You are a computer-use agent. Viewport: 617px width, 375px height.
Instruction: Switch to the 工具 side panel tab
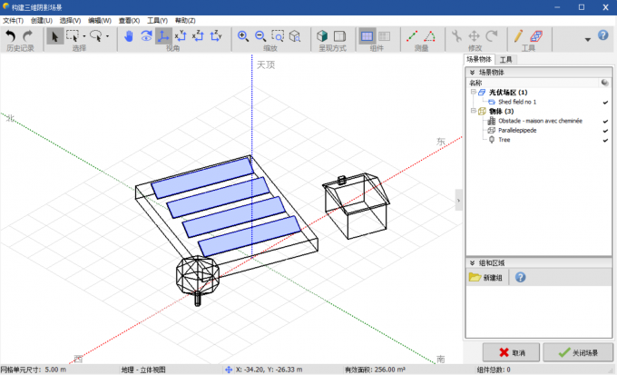(505, 60)
